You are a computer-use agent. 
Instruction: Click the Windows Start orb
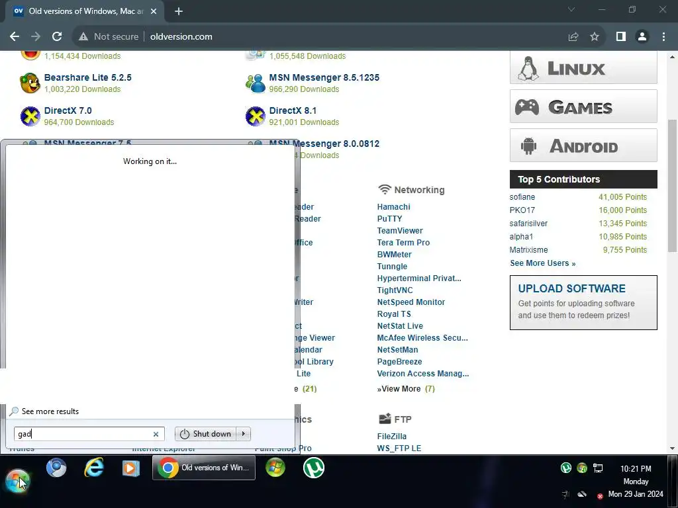[17, 480]
